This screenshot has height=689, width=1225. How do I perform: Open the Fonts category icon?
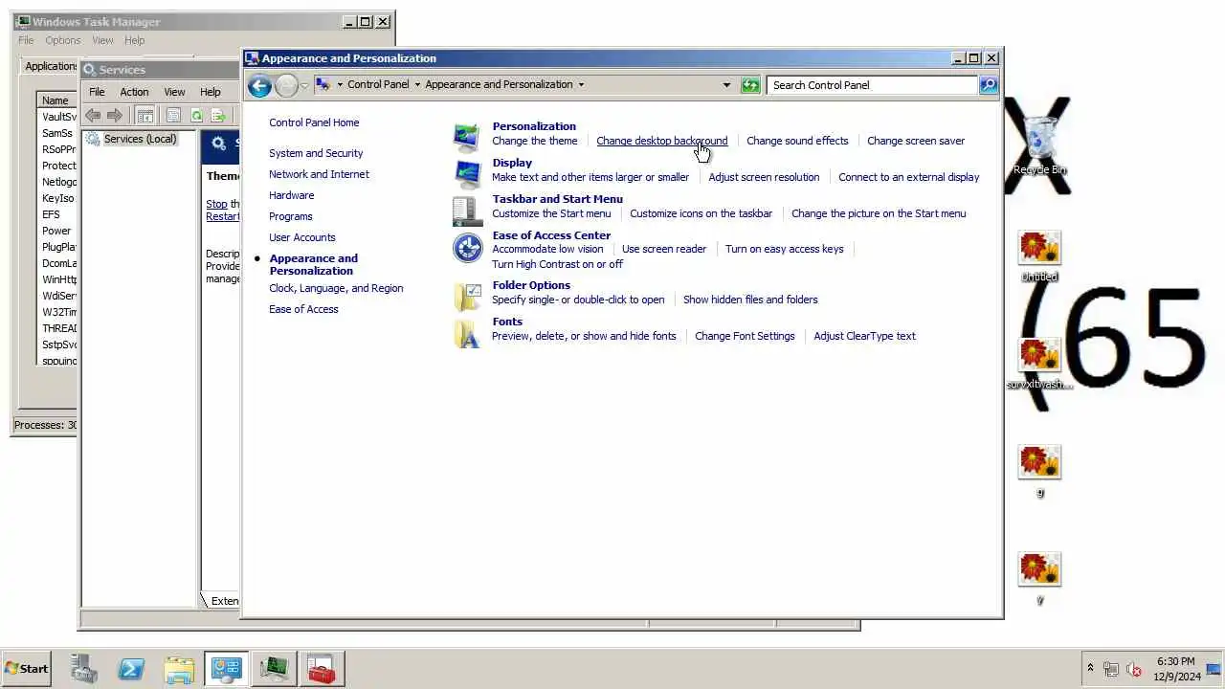[x=467, y=333]
